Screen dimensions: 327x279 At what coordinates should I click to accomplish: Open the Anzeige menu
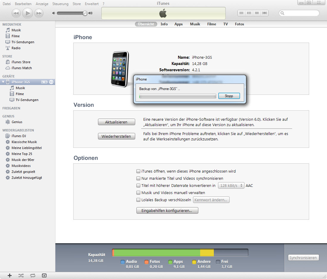42,4
